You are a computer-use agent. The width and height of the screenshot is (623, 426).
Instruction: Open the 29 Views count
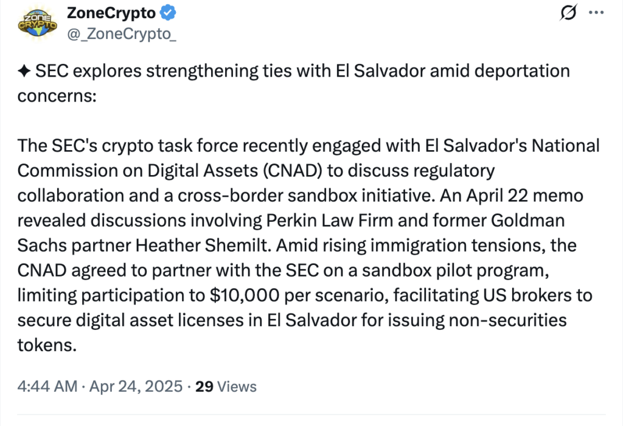(x=226, y=386)
